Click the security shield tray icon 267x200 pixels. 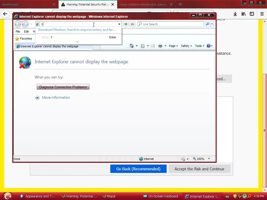coord(235,196)
